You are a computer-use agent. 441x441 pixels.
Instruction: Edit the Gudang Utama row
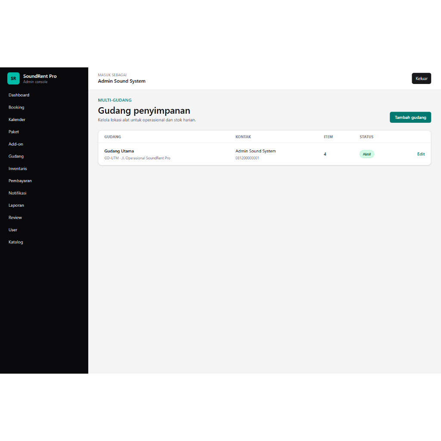pyautogui.click(x=421, y=154)
